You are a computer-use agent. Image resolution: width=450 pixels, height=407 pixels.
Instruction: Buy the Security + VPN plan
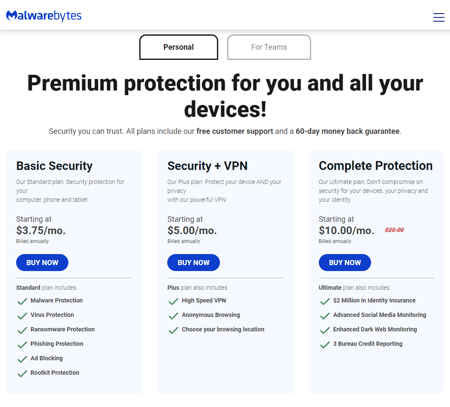[x=194, y=263]
